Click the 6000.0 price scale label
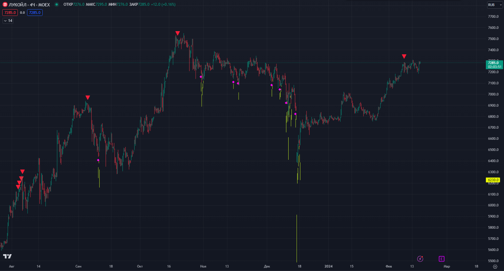The width and height of the screenshot is (504, 271). coord(493,205)
